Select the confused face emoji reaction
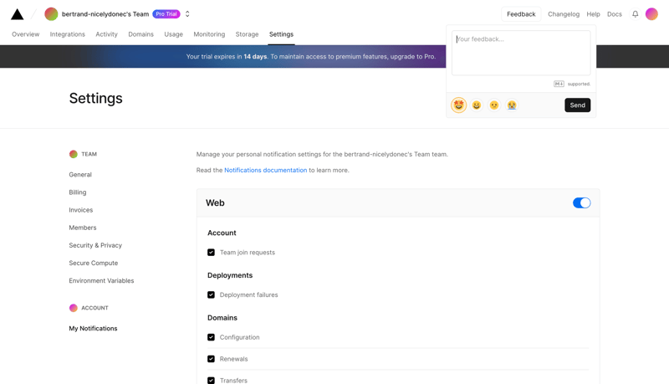Screen dimensions: 669x384 [x=494, y=105]
